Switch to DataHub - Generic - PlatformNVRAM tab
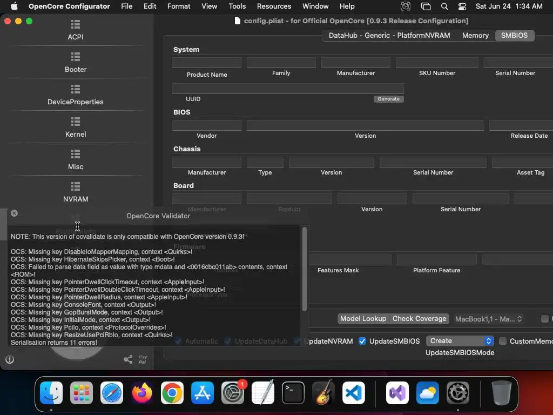553x415 pixels. pos(389,35)
